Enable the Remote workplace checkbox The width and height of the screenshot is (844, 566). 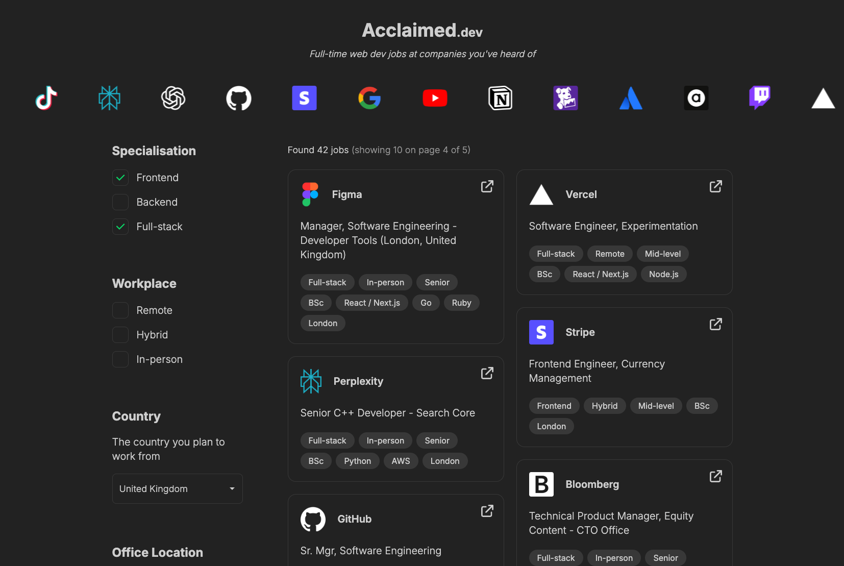pos(120,310)
